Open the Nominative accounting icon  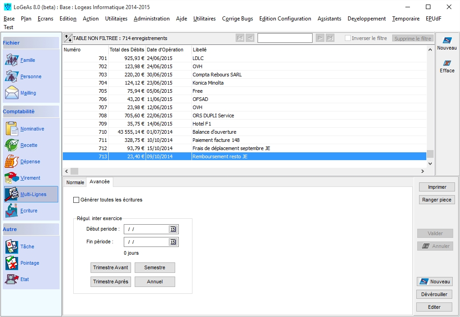pyautogui.click(x=11, y=129)
